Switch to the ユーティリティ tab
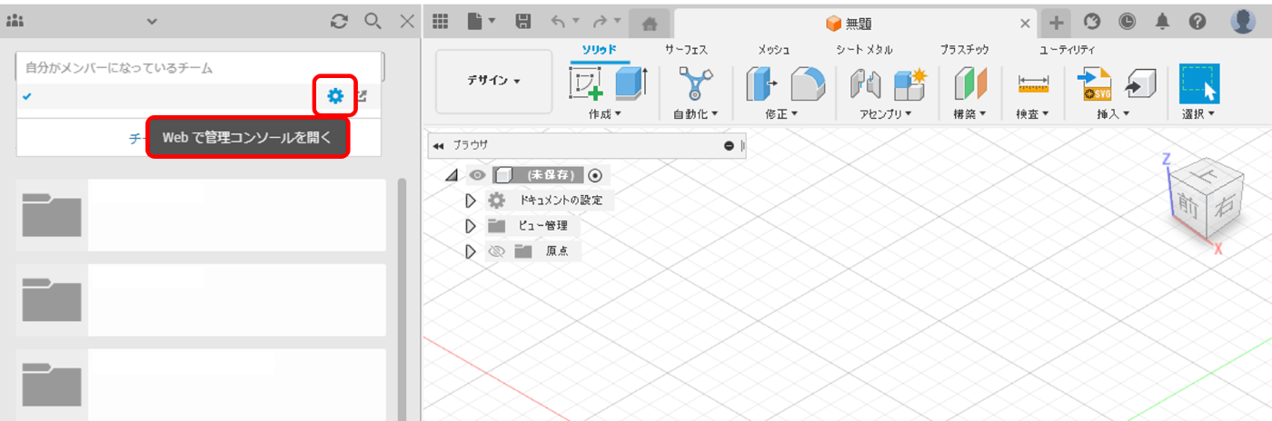 coord(1067,50)
